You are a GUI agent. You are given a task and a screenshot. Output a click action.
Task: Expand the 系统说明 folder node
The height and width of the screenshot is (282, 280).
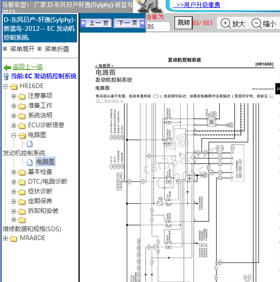[14, 116]
